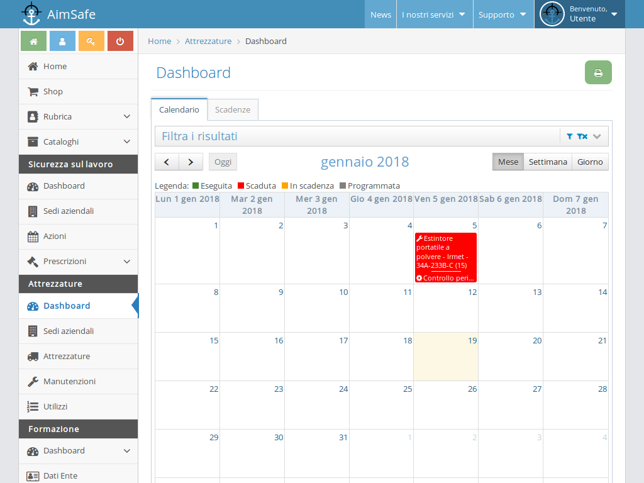
Task: Open Sedi aziendali under Sicurezza sul lavoro
Action: coord(79,211)
